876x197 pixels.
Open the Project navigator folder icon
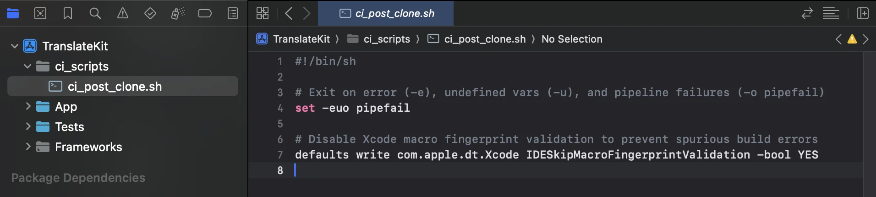13,14
